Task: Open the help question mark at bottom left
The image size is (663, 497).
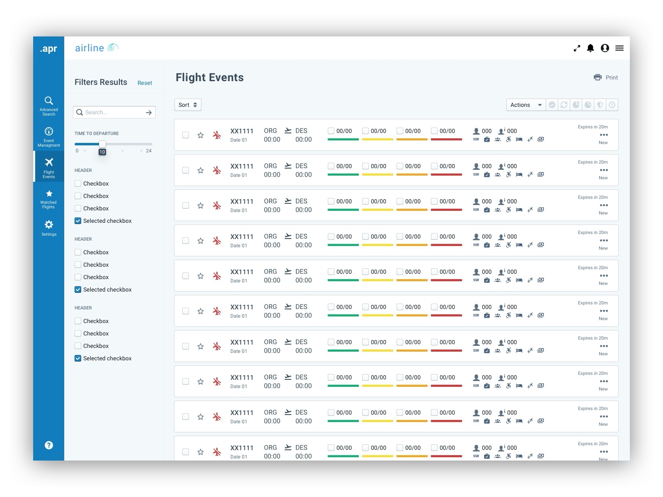Action: click(48, 445)
